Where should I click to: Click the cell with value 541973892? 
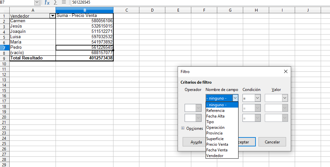coord(84,42)
